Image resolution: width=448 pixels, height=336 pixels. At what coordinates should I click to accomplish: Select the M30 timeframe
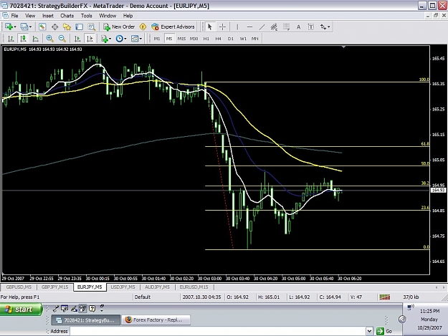coord(194,39)
